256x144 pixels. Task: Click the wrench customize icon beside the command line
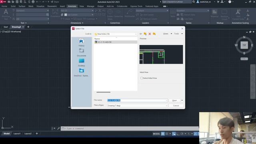point(58,128)
